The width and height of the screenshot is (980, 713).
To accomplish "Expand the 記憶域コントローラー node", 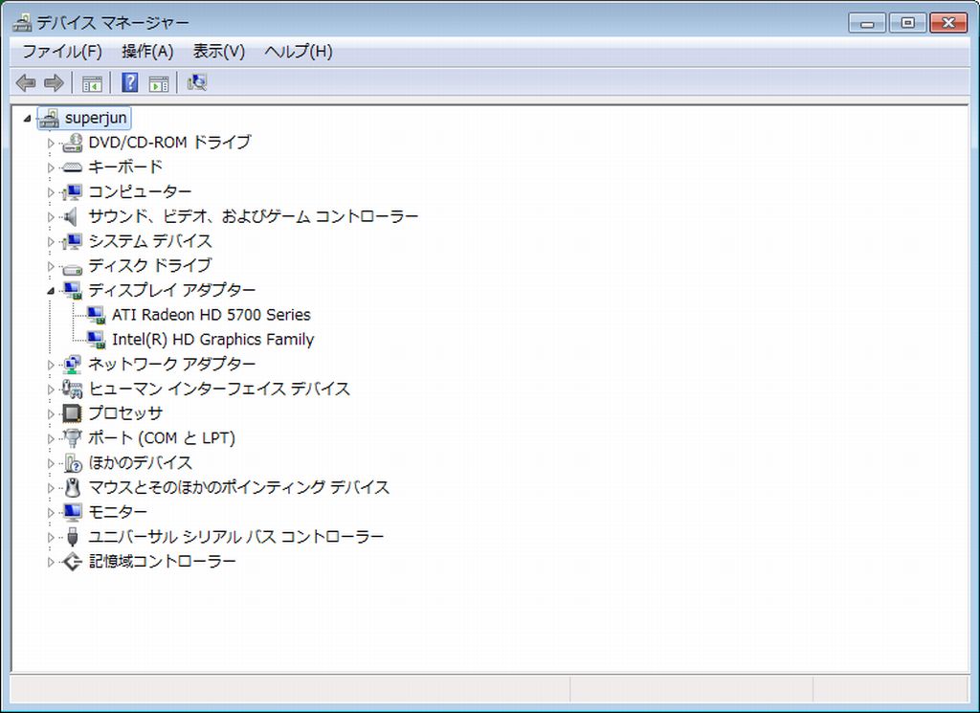I will [x=51, y=562].
